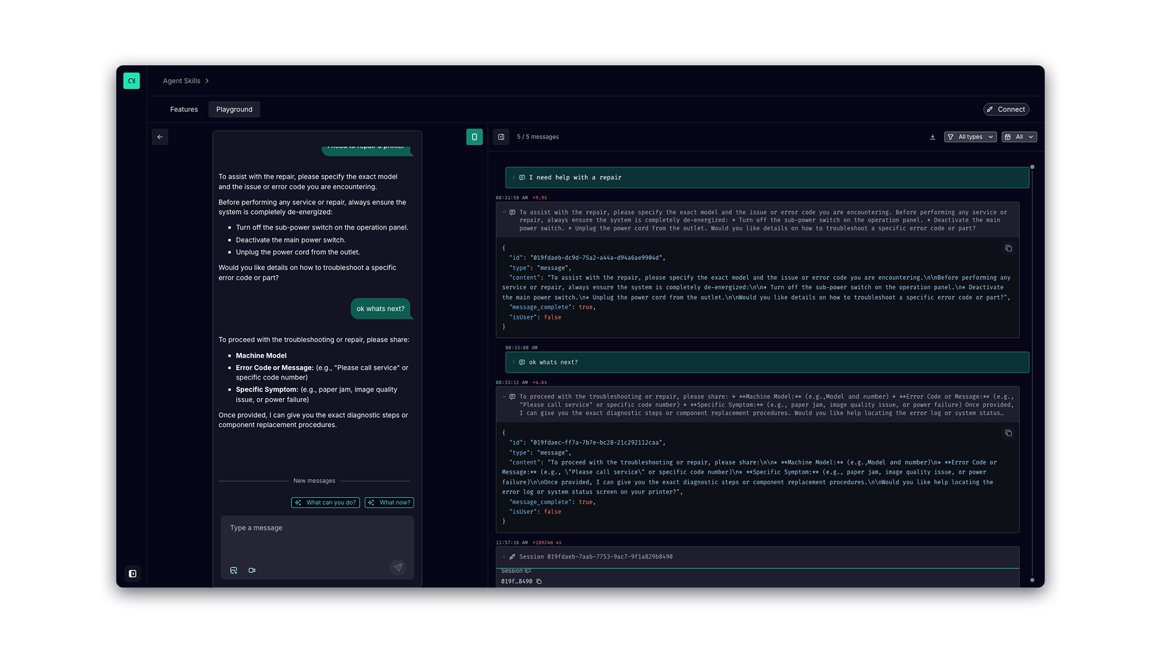
Task: Click the back arrow button
Action: (160, 137)
